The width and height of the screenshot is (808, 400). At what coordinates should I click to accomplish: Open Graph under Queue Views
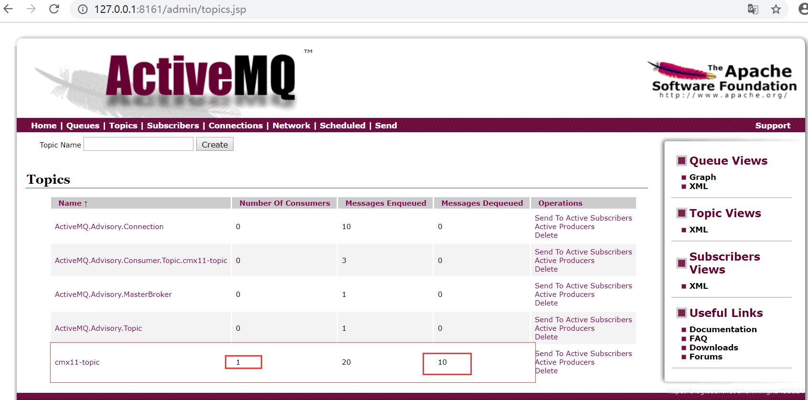pos(702,177)
